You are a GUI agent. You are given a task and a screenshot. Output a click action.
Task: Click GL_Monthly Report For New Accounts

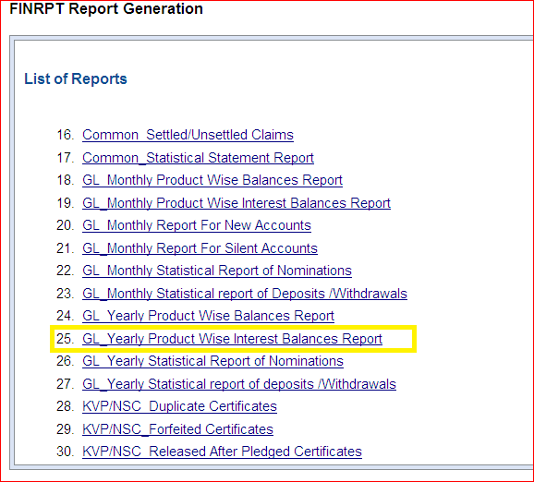197,225
